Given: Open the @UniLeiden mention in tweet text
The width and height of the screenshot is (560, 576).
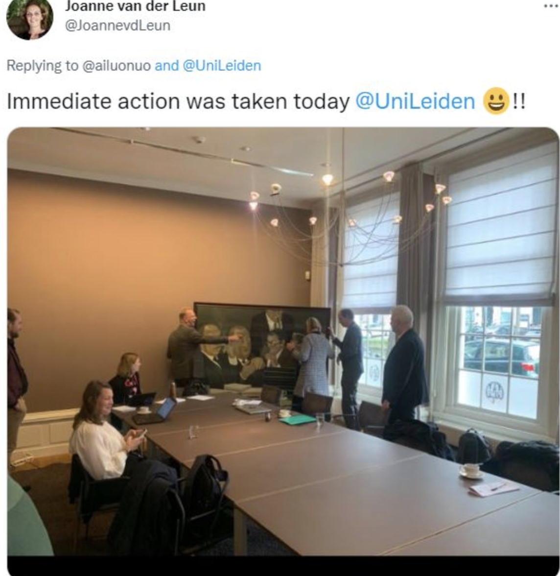Looking at the screenshot, I should 415,101.
